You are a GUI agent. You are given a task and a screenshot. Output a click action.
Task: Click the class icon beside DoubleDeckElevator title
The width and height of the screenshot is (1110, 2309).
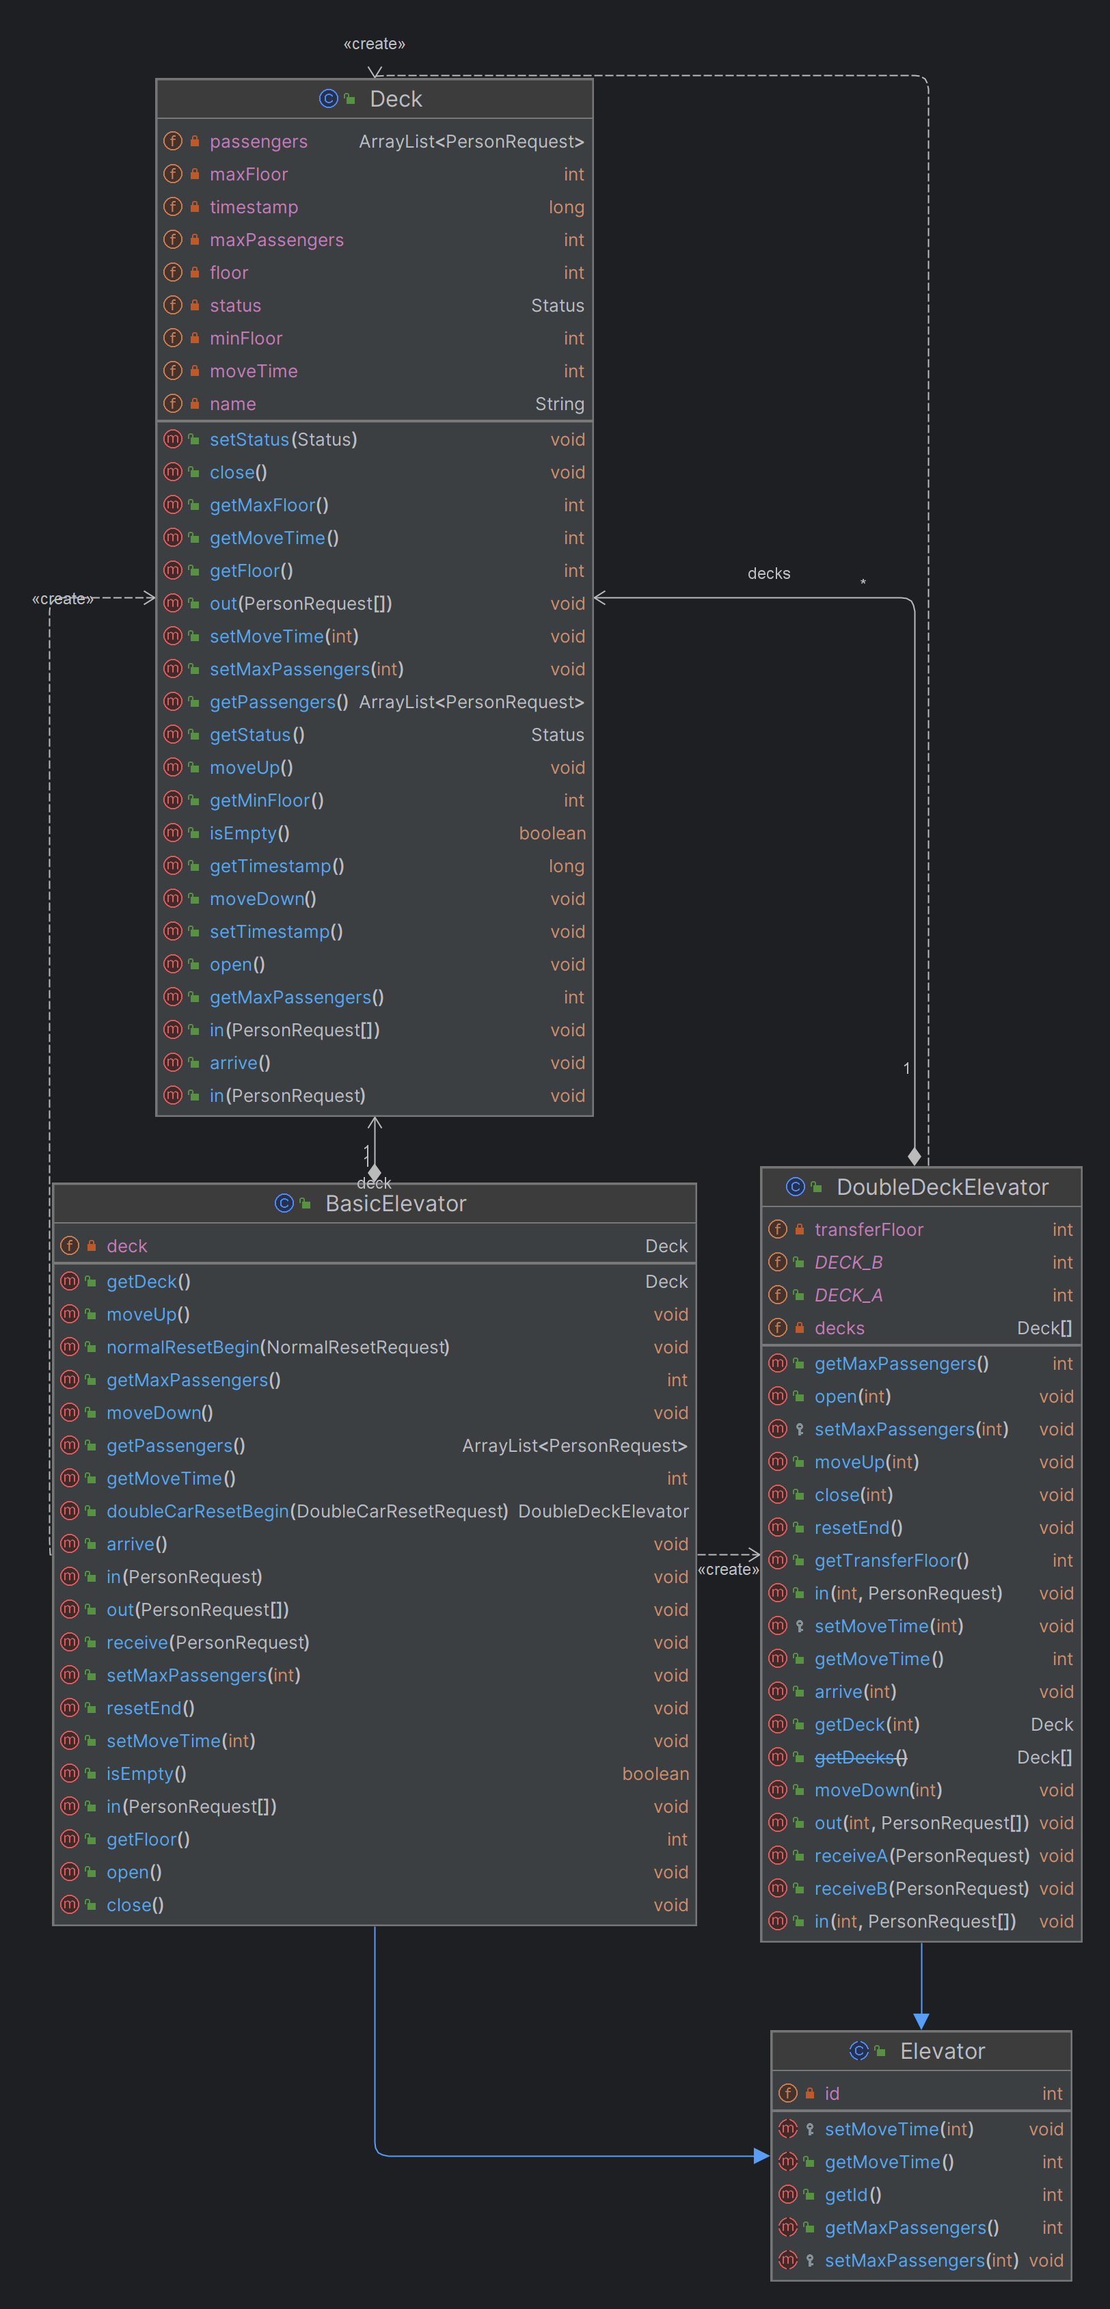(794, 1187)
